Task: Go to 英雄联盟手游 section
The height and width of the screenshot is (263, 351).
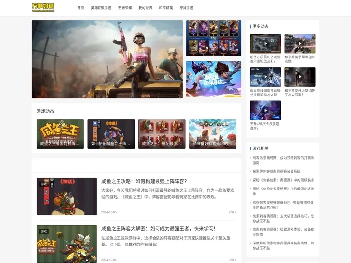Action: point(101,8)
